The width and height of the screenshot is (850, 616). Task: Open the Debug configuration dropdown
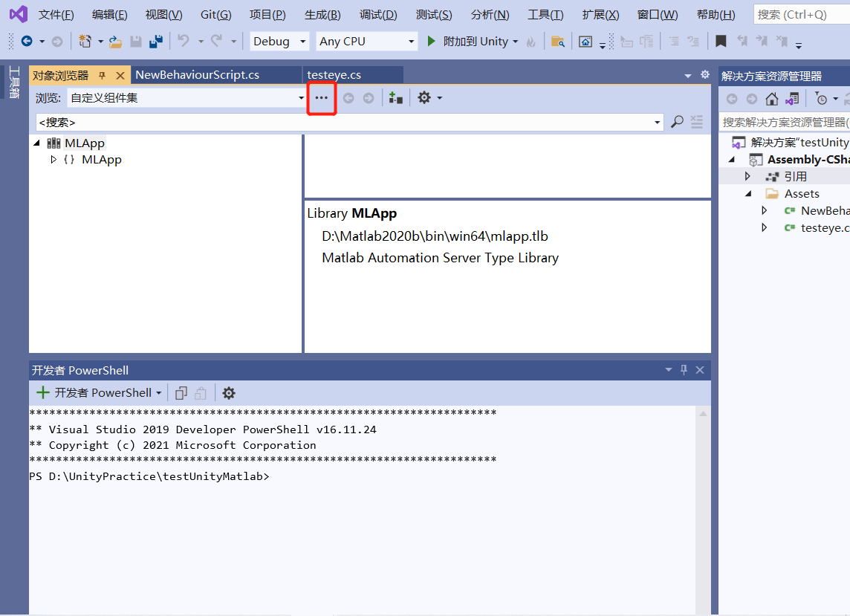pyautogui.click(x=279, y=42)
